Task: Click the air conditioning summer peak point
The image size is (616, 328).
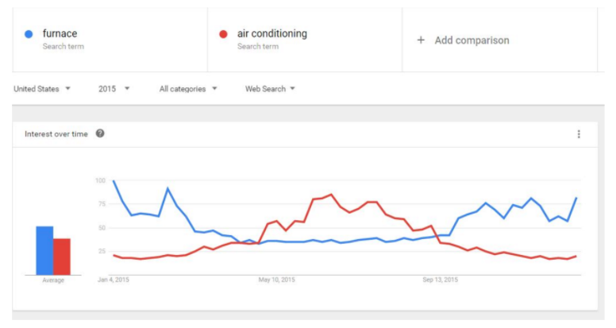Action: [331, 195]
